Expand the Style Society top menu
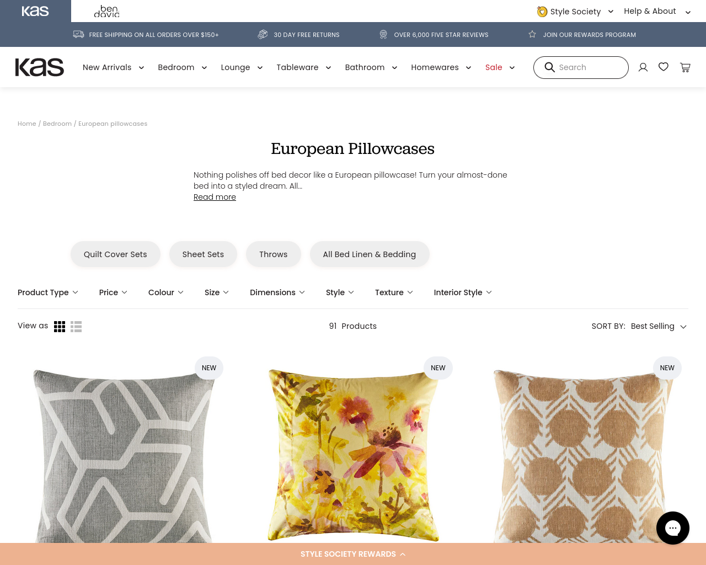Viewport: 706px width, 565px height. click(575, 11)
